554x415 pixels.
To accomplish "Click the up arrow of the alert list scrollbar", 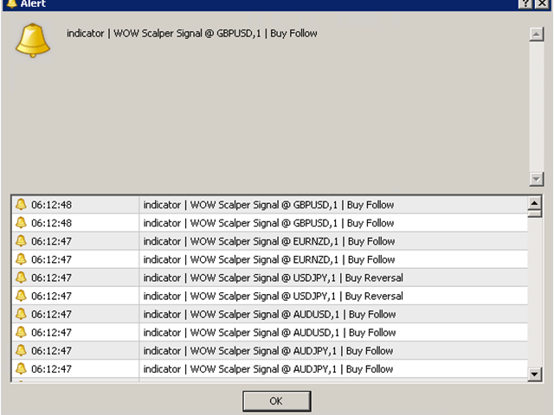I will [535, 203].
